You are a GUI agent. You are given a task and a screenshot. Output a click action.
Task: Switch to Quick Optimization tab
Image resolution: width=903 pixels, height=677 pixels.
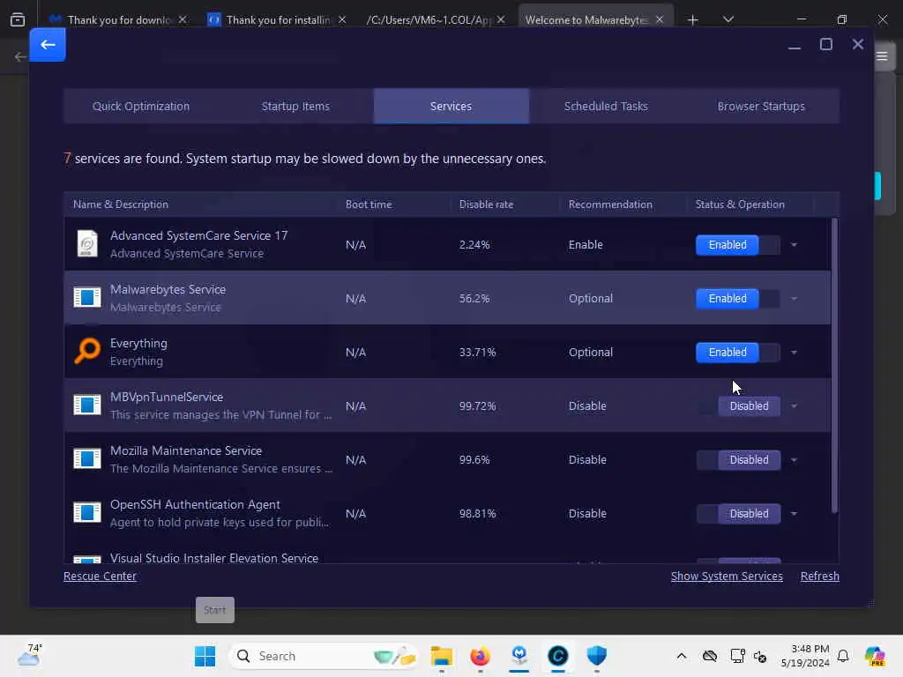coord(141,106)
